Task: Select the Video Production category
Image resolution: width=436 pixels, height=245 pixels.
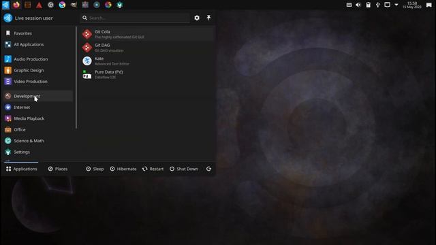Action: click(x=38, y=82)
